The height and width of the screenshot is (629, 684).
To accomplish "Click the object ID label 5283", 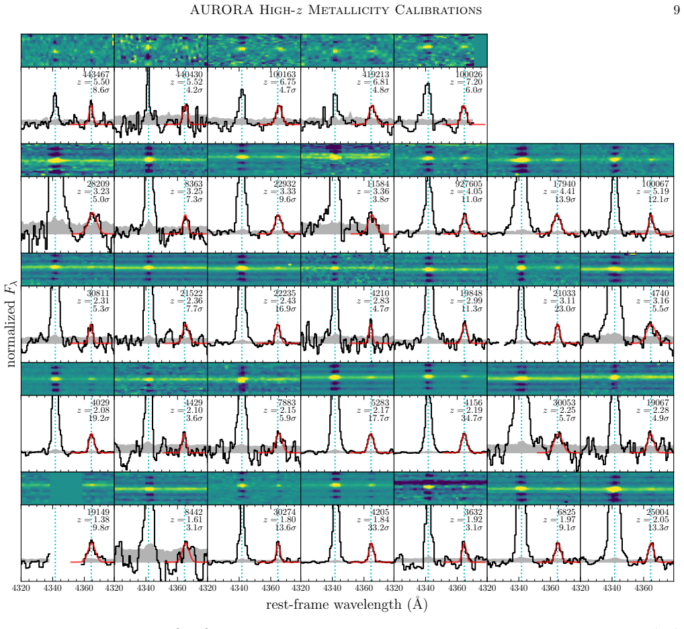I will tap(380, 403).
